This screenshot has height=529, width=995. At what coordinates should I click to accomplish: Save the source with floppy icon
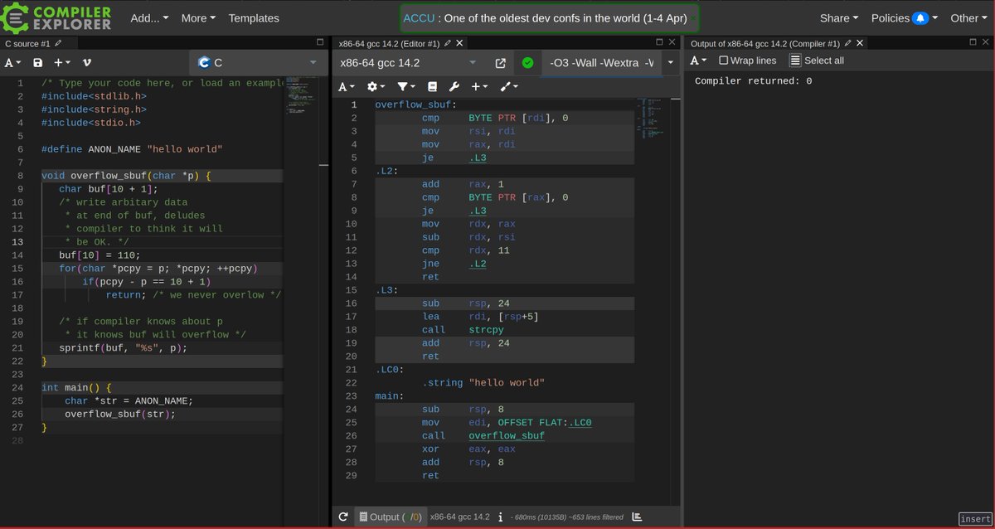tap(37, 62)
